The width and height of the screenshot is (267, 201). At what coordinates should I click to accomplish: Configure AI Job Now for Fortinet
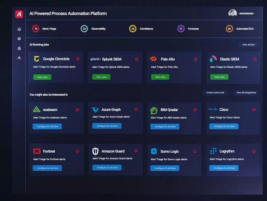47,168
